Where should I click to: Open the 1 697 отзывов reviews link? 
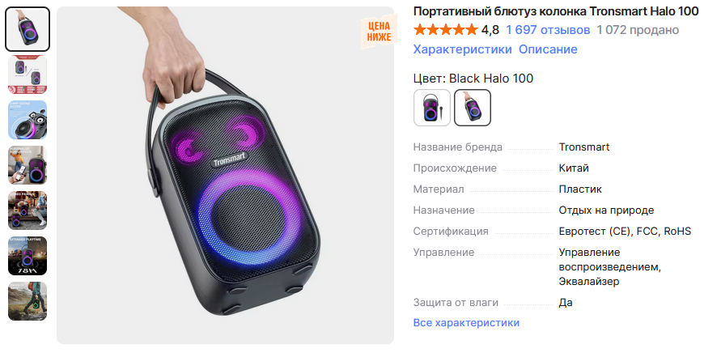coord(548,30)
